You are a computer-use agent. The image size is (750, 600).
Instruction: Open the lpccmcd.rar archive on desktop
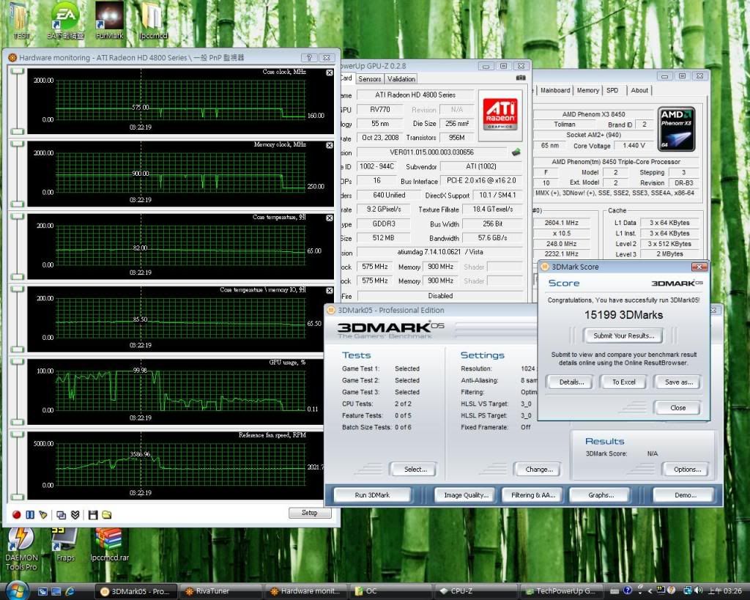tap(110, 544)
